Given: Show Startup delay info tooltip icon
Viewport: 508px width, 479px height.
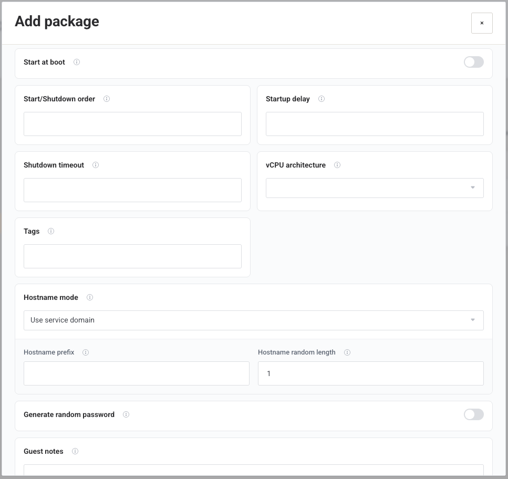Looking at the screenshot, I should (x=322, y=99).
